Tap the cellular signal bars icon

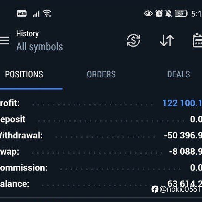[37, 13]
